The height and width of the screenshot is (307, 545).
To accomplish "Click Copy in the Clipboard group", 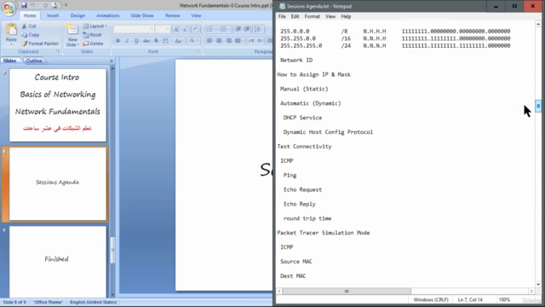I will coord(31,35).
